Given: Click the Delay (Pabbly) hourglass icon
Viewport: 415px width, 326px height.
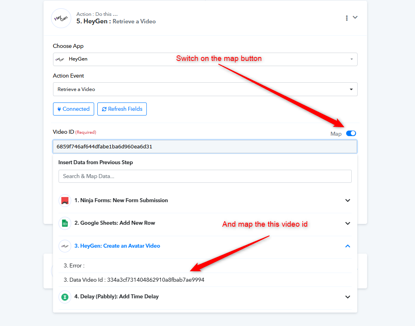Looking at the screenshot, I should coord(65,297).
